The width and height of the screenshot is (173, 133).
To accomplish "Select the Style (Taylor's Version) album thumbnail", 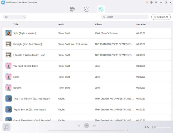I will [x=8, y=33].
